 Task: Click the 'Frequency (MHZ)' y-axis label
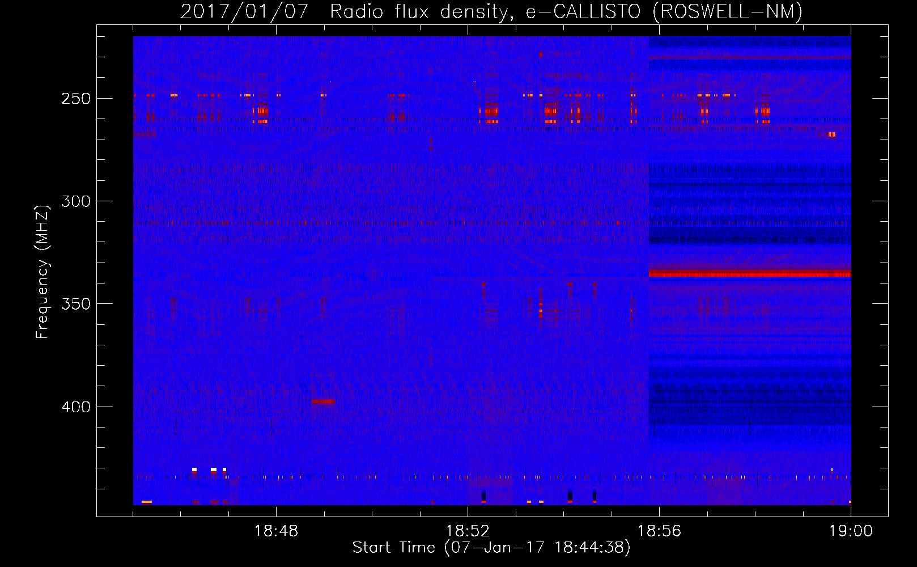point(43,272)
